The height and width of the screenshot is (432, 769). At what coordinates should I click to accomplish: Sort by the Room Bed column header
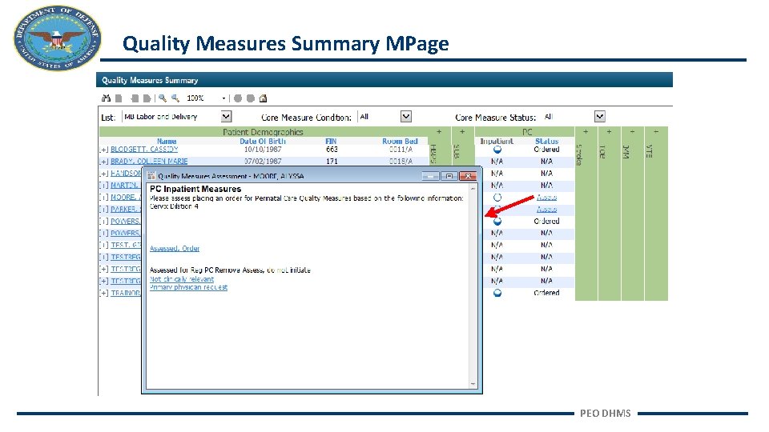[x=400, y=141]
